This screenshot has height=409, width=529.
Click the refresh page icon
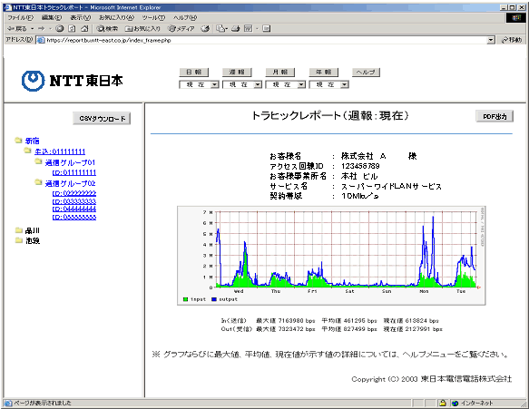point(72,29)
